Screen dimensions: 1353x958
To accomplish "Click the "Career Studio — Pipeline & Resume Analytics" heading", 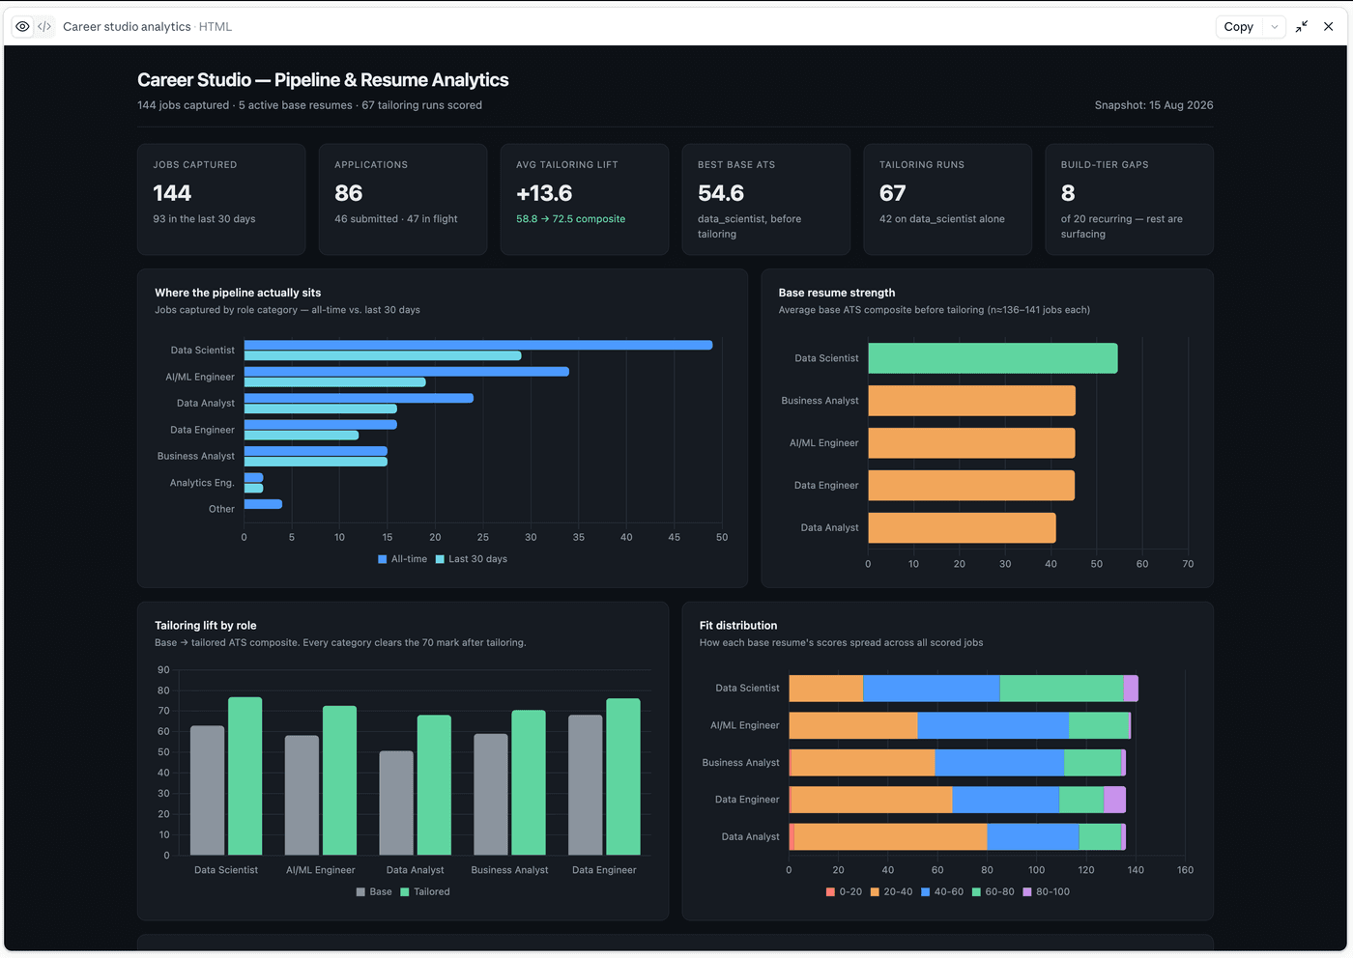I will point(323,80).
